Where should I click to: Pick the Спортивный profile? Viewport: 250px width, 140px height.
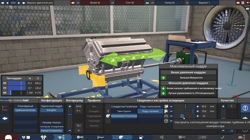click(x=94, y=116)
